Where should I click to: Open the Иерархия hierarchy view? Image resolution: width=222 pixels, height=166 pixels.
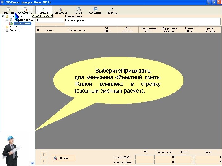[x=44, y=10]
